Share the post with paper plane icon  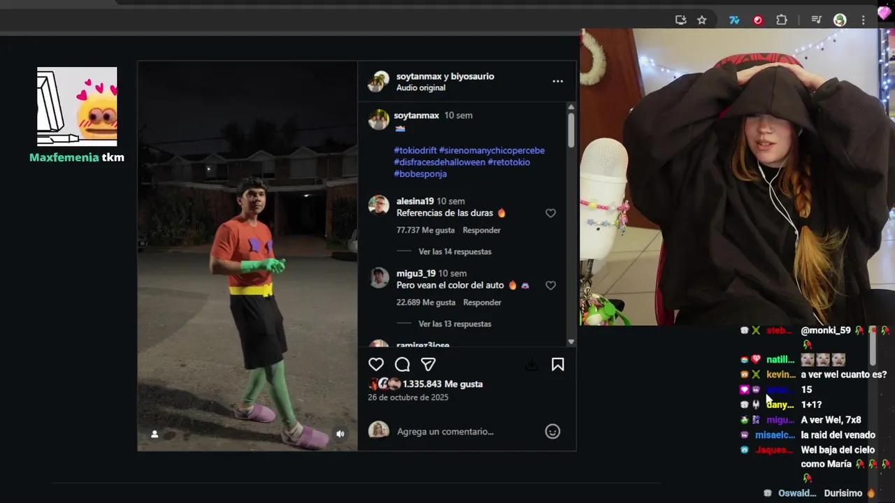(x=428, y=364)
